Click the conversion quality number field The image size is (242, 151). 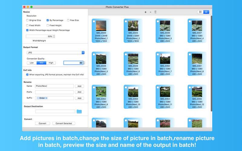73,63
